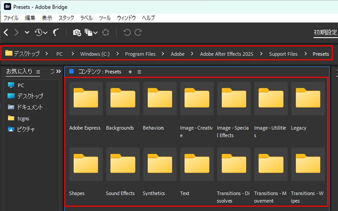Click Support Files in the path bar
This screenshot has height=211, width=338.
pos(283,54)
